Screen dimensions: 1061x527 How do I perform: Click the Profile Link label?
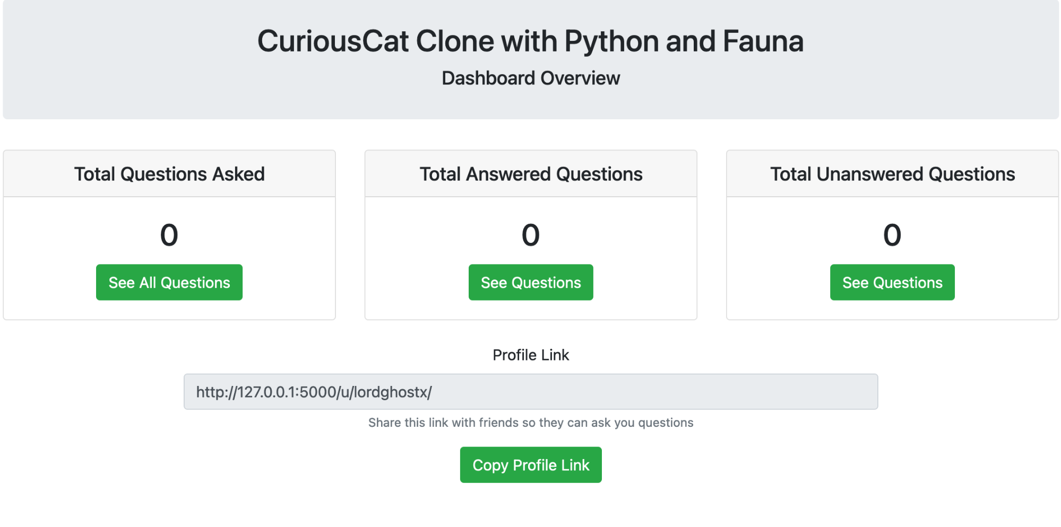(530, 355)
